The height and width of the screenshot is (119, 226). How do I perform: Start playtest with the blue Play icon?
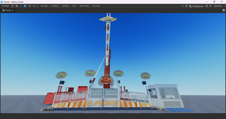click(25, 6)
